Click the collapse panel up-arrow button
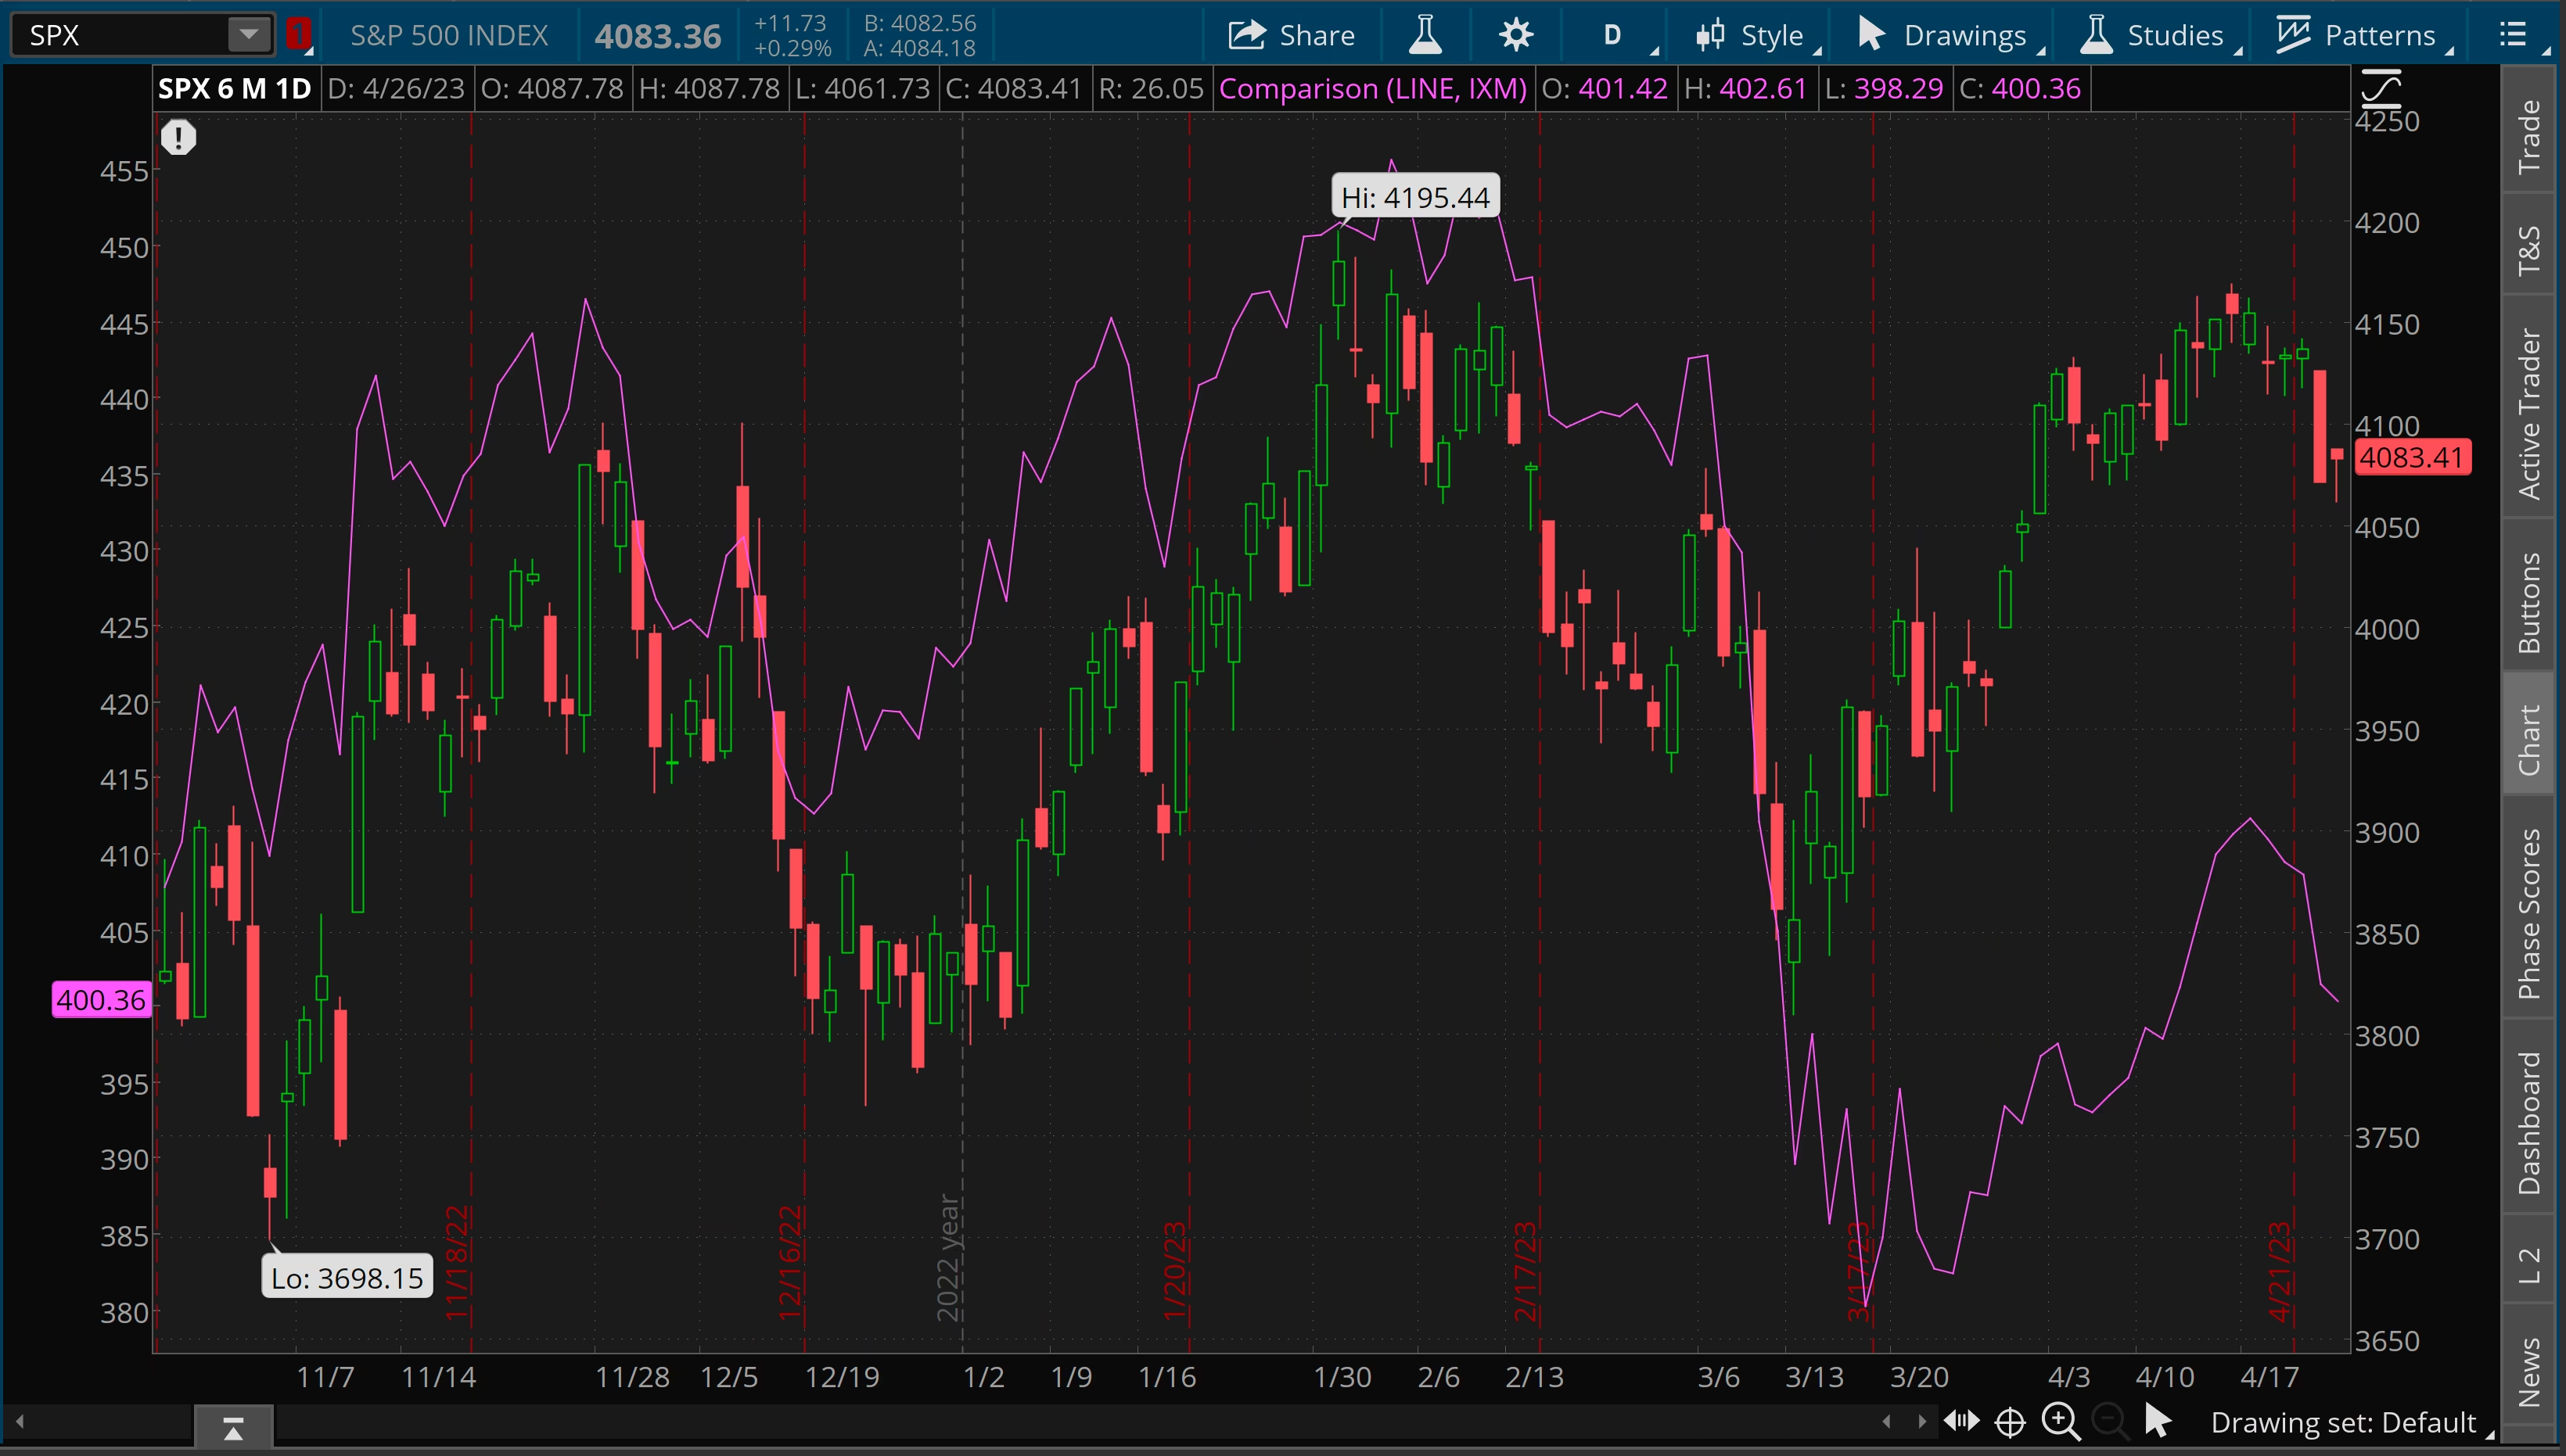The width and height of the screenshot is (2566, 1456). (x=233, y=1428)
